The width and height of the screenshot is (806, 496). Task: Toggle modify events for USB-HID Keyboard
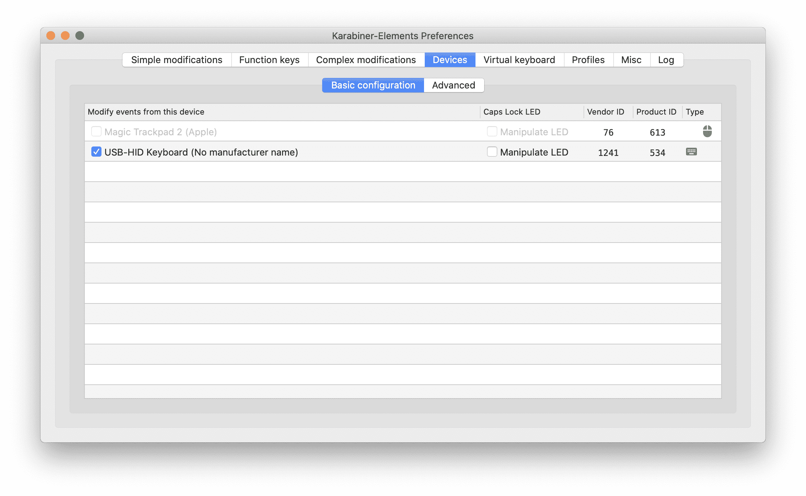click(x=95, y=152)
